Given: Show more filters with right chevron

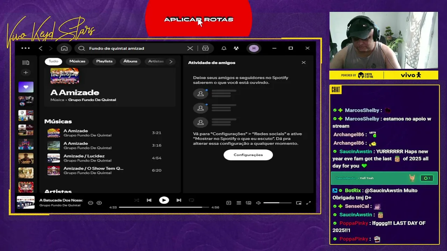Looking at the screenshot, I should click(x=171, y=61).
